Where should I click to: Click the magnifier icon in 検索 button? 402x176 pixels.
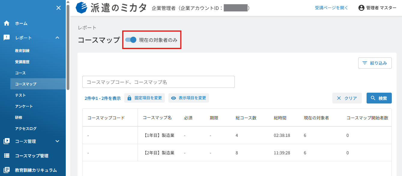click(x=373, y=98)
